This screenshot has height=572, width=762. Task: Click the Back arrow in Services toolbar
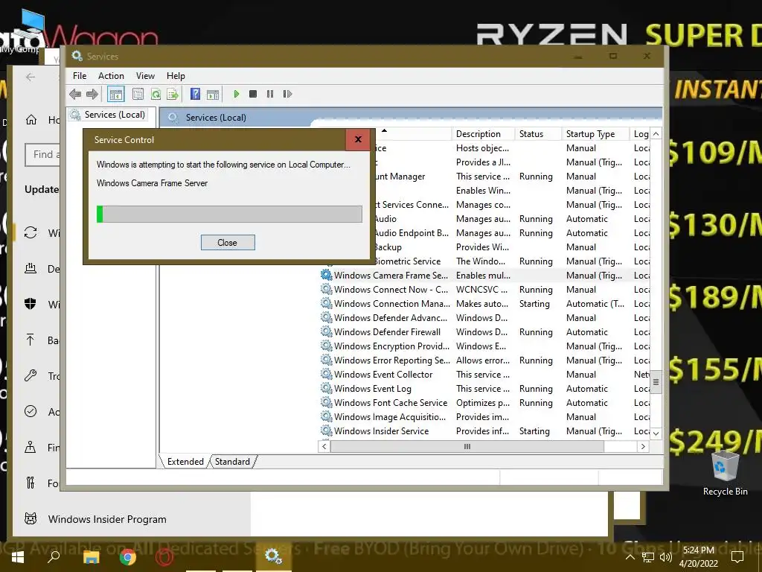(75, 94)
